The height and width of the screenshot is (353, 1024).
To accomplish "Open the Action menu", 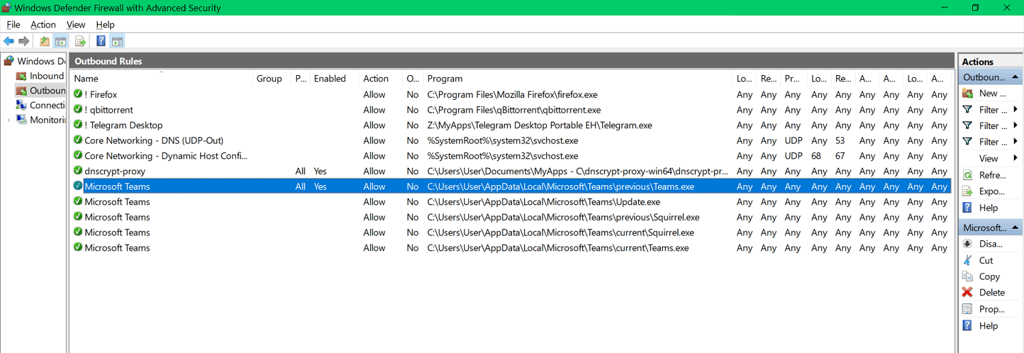I will coord(43,25).
